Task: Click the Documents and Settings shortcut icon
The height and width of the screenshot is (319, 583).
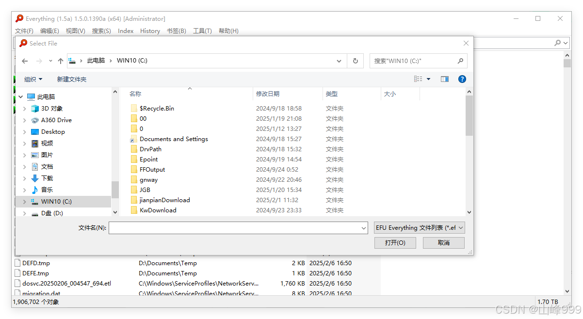Action: point(134,139)
